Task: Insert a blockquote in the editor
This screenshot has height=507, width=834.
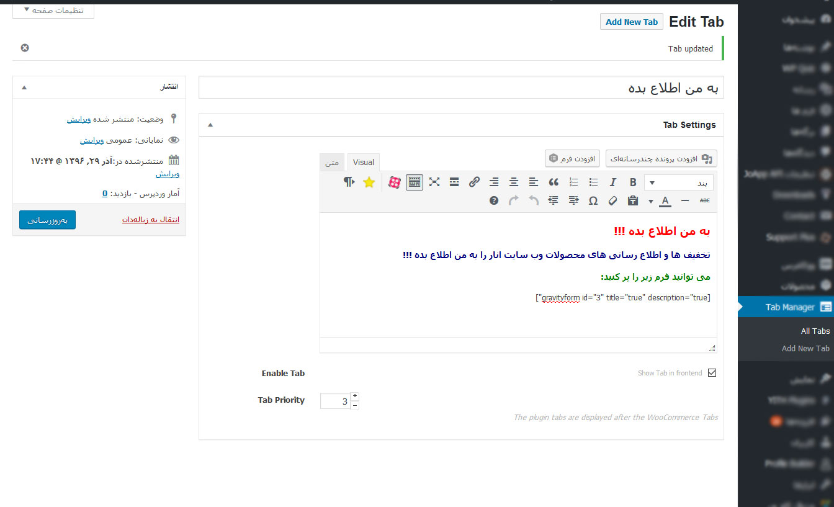Action: pos(554,182)
